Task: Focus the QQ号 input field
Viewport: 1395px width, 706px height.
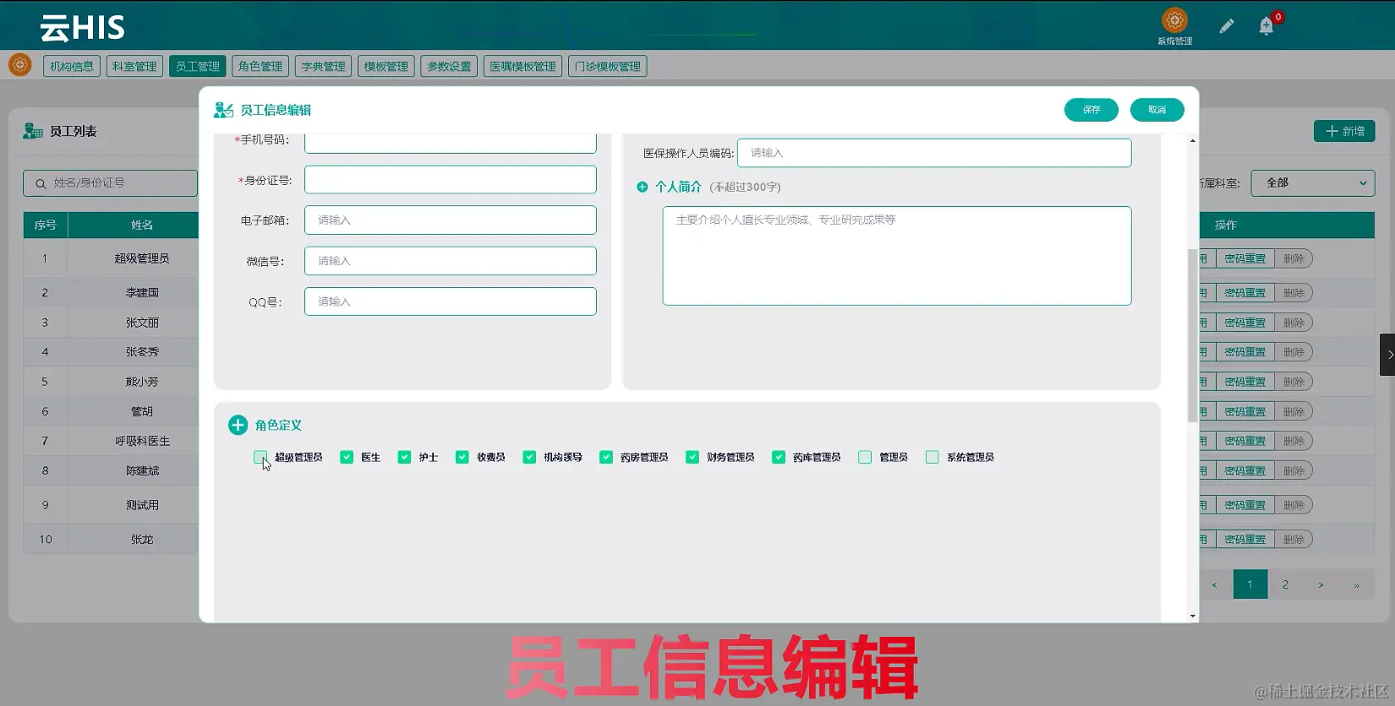Action: pos(451,301)
